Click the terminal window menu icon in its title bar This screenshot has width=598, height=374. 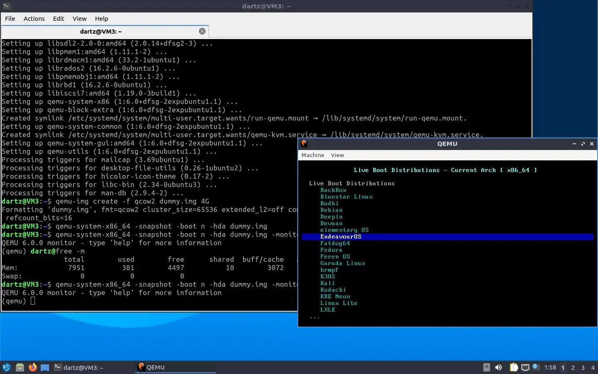tap(6, 6)
